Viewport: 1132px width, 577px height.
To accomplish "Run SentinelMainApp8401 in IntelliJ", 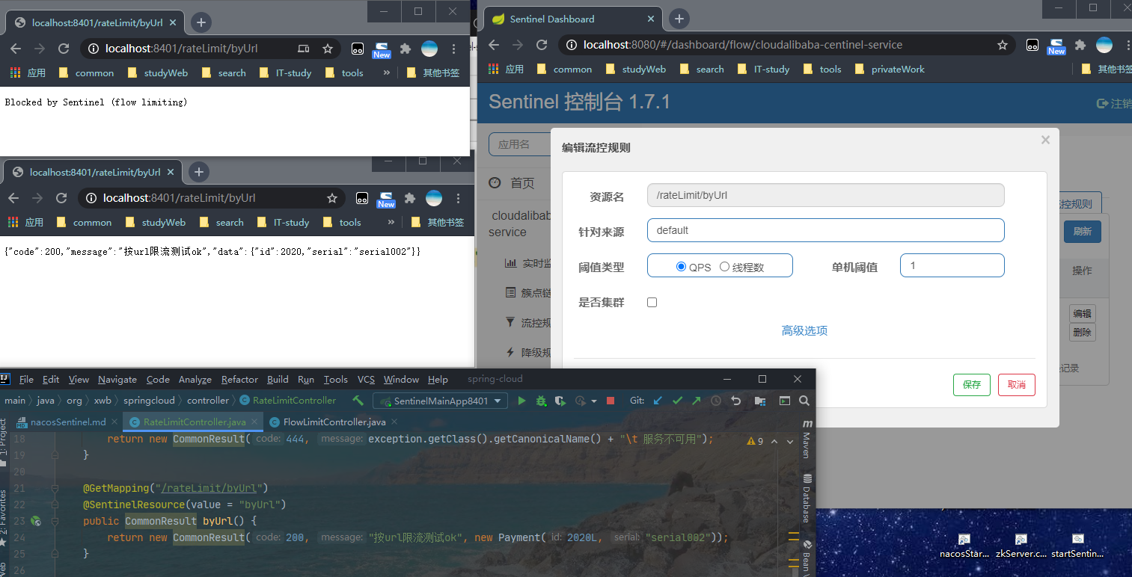I will [521, 401].
